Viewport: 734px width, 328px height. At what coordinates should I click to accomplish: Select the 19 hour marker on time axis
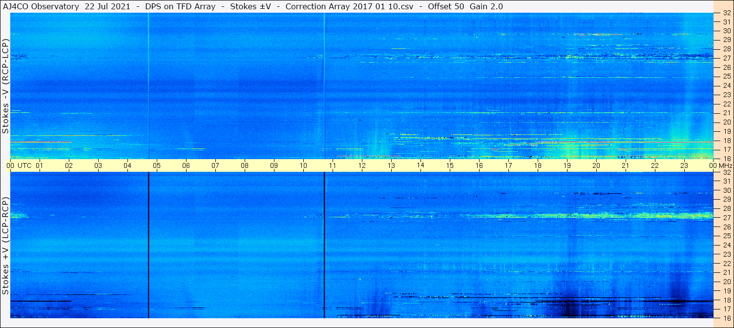[x=567, y=166]
